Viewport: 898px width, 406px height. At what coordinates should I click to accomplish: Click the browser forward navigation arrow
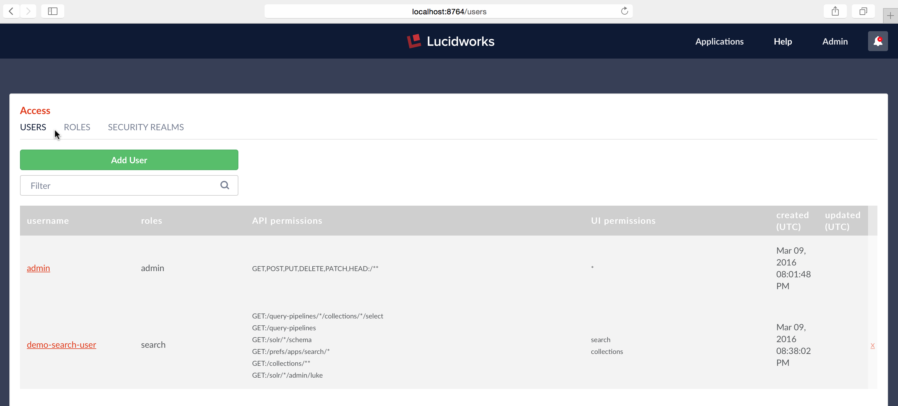pyautogui.click(x=27, y=12)
